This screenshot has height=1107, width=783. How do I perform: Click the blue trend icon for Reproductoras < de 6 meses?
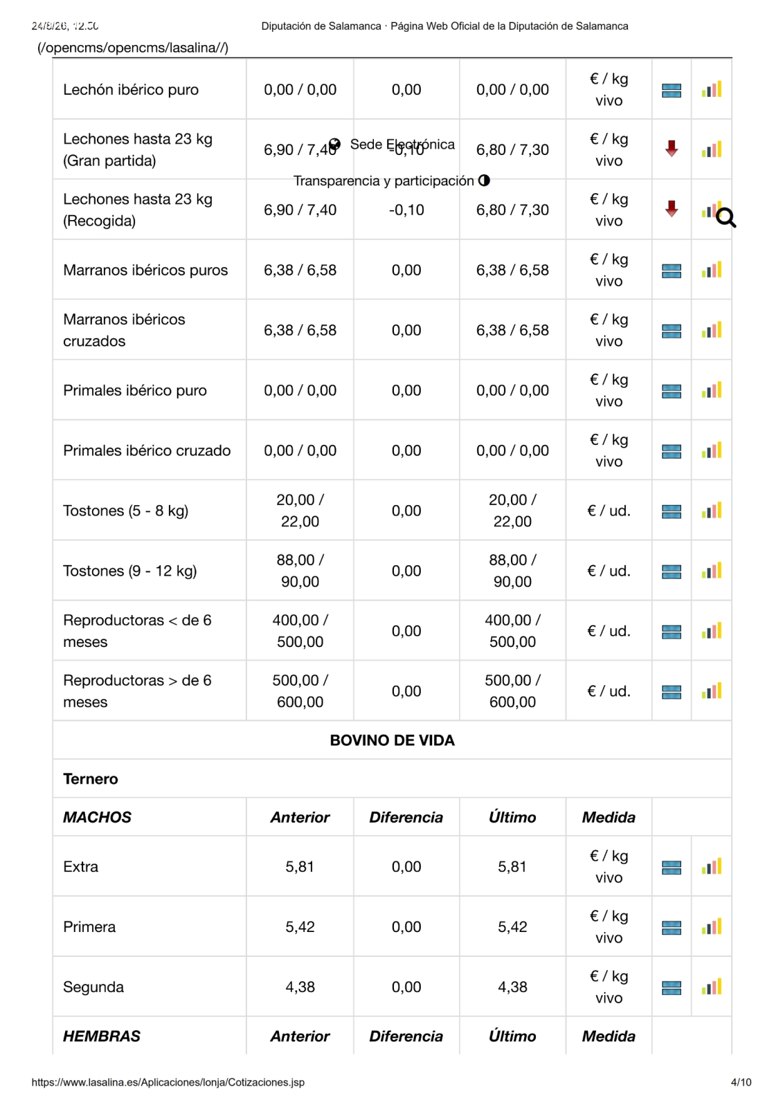pos(672,632)
